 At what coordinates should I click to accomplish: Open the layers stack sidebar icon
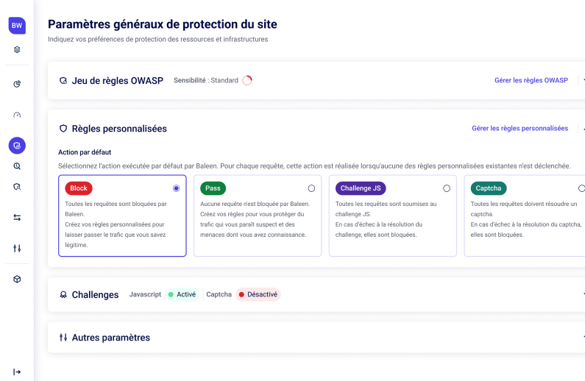(17, 50)
